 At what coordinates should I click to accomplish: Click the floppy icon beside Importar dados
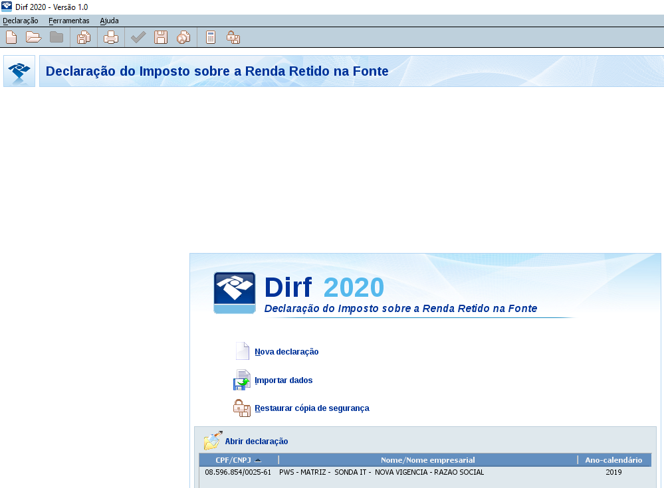point(242,380)
